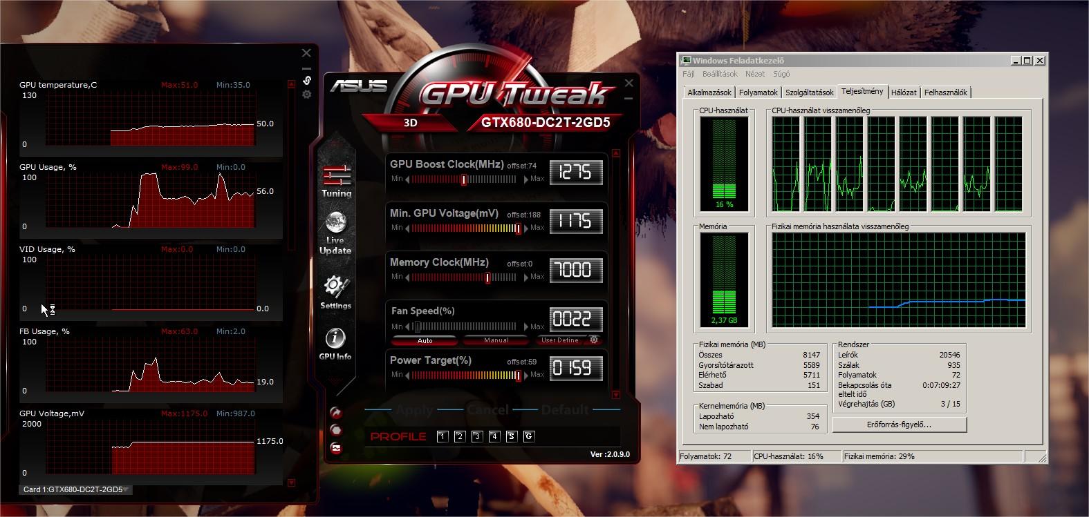The width and height of the screenshot is (1089, 517).
Task: Set fan mode to User Define
Action: click(561, 340)
